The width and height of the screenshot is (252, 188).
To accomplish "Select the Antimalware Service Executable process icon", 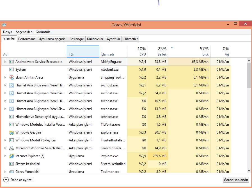I will pyautogui.click(x=12, y=62).
